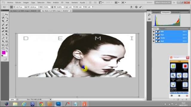
Task: Click the recorder Stop button
Action: (x=185, y=67)
